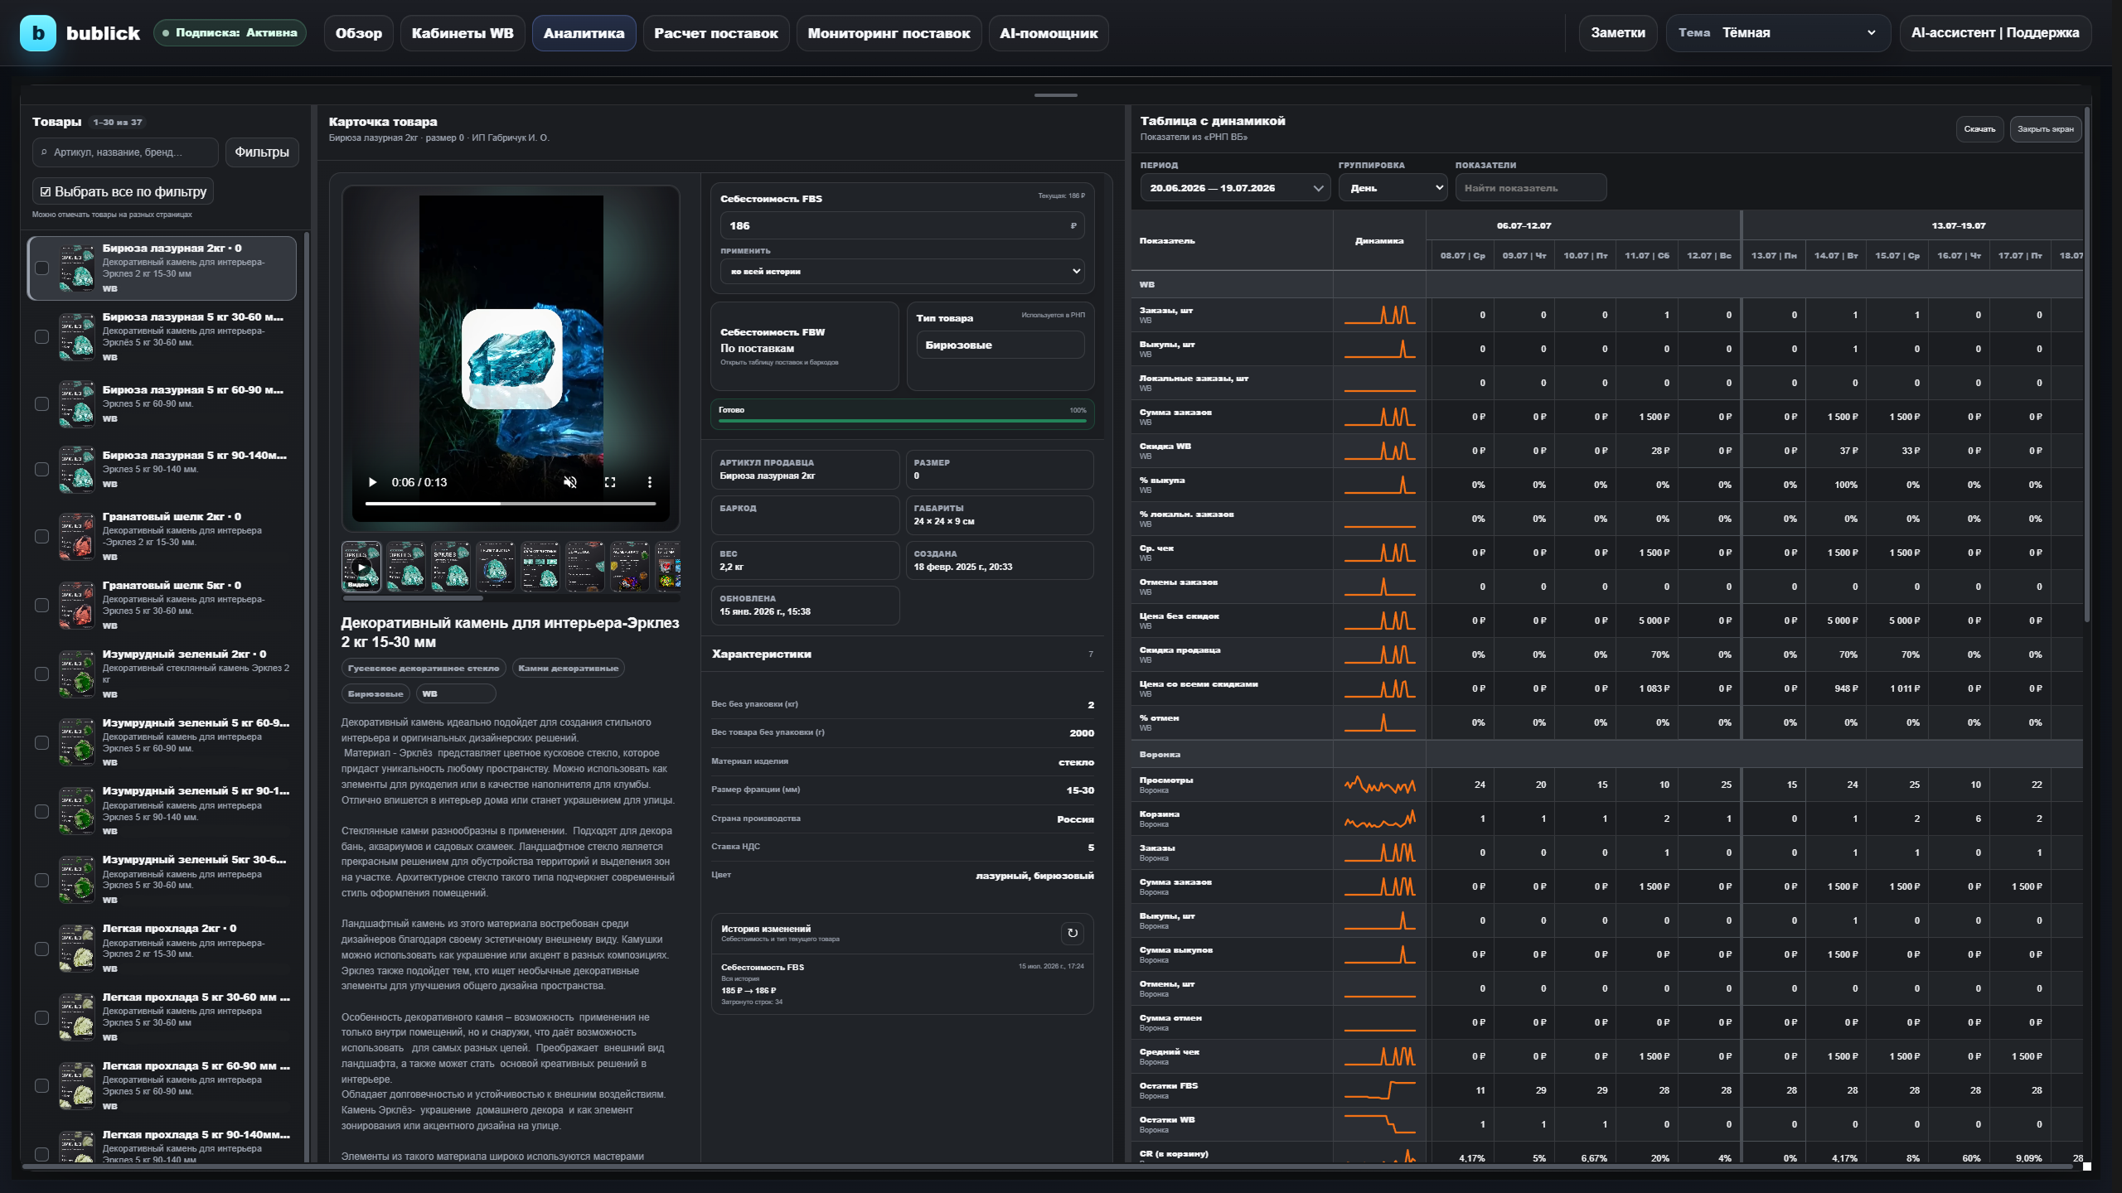Open the Группировка День dropdown
Viewport: 2122px width, 1193px height.
[x=1393, y=188]
